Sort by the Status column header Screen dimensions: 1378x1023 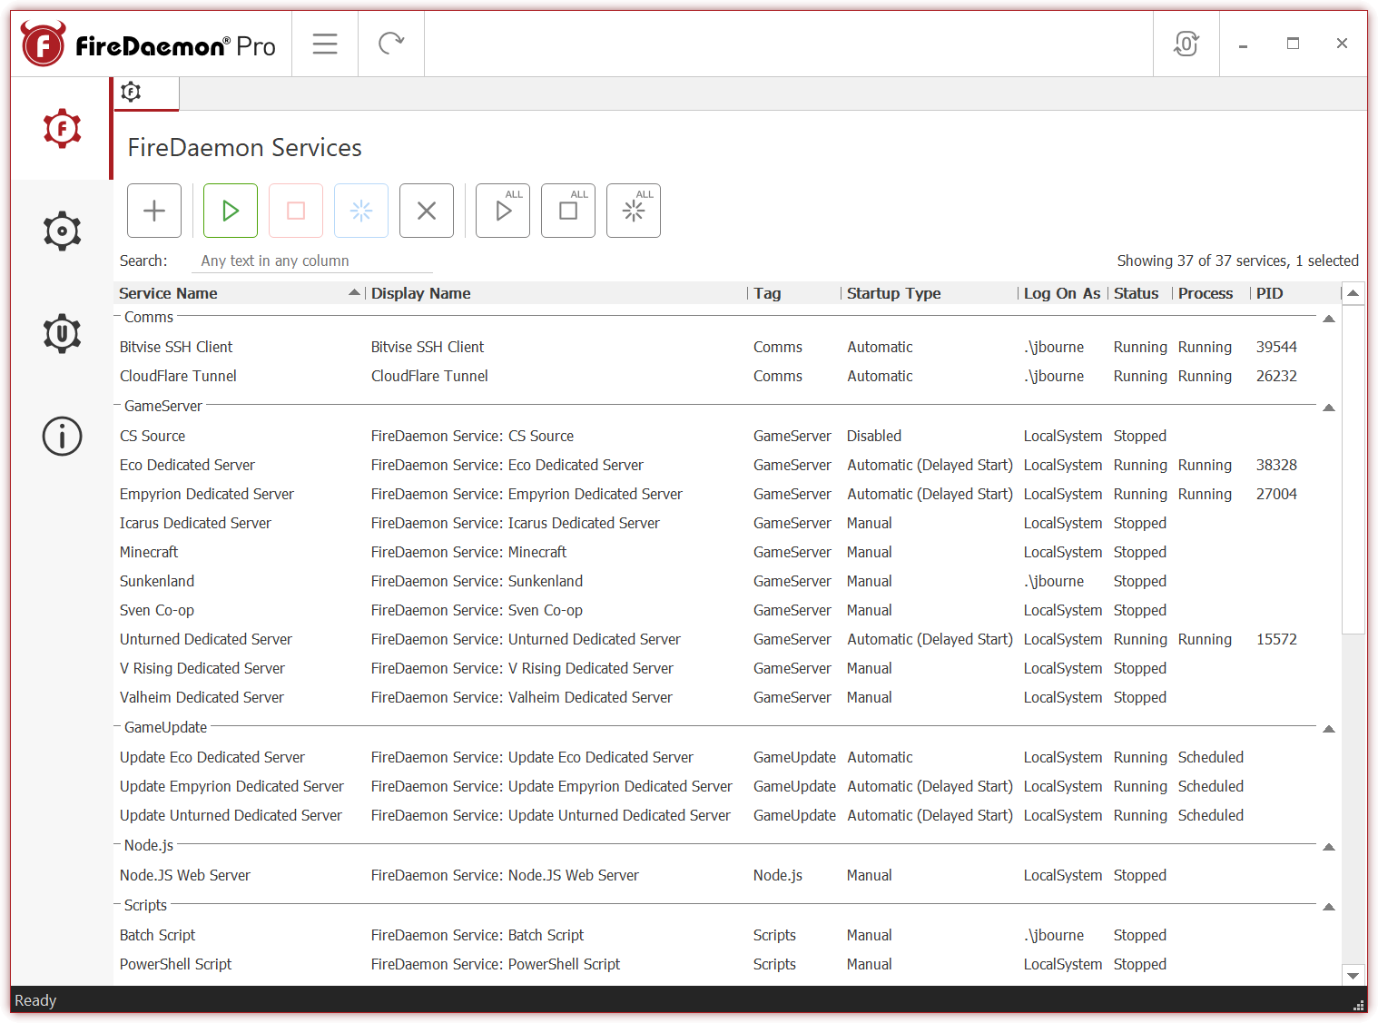[1140, 293]
